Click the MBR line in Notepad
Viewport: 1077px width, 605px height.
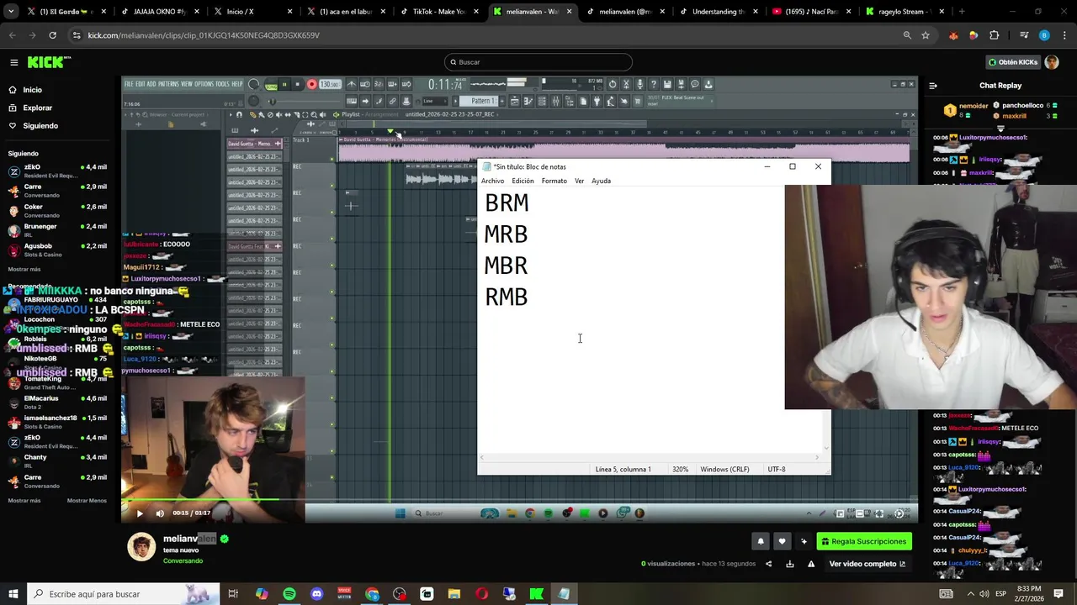coord(506,266)
